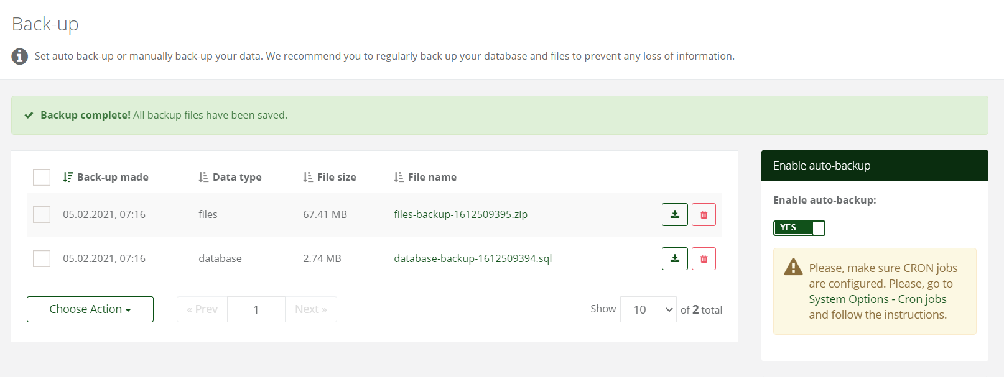Delete the files-backup zip entry

click(704, 214)
